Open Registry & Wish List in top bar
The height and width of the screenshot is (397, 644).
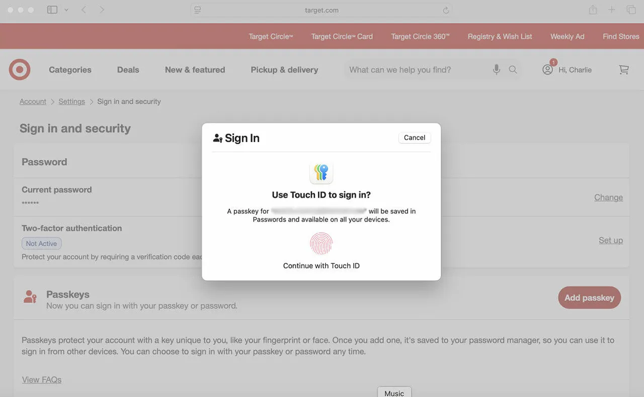point(500,36)
